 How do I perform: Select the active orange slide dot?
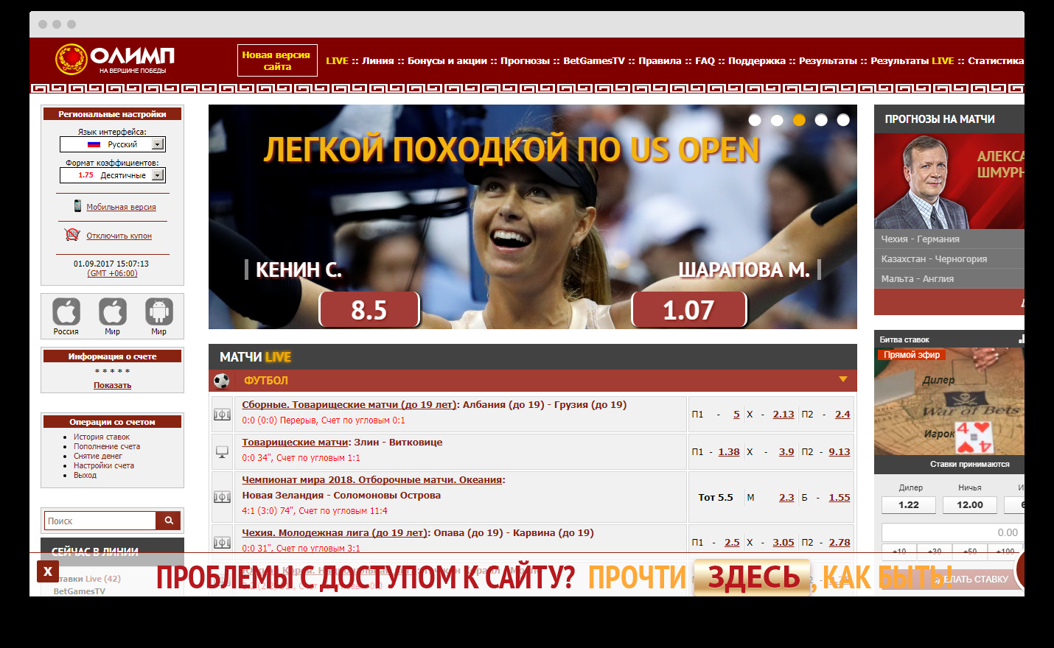tap(799, 120)
